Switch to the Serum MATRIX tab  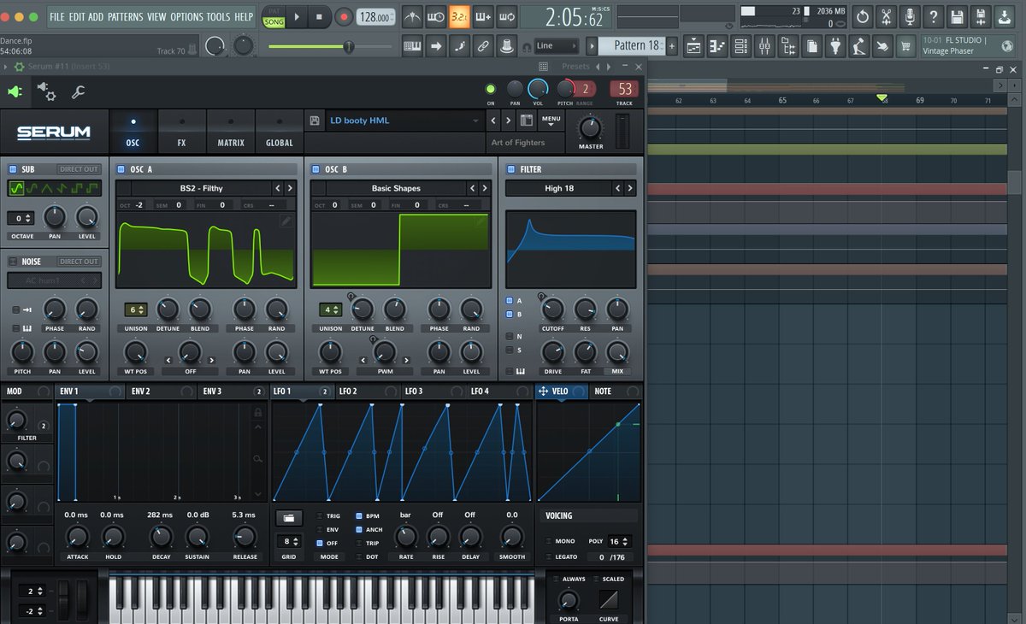(x=231, y=132)
